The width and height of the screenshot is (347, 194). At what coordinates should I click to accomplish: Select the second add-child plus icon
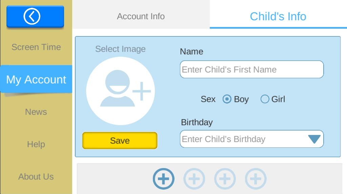194,179
